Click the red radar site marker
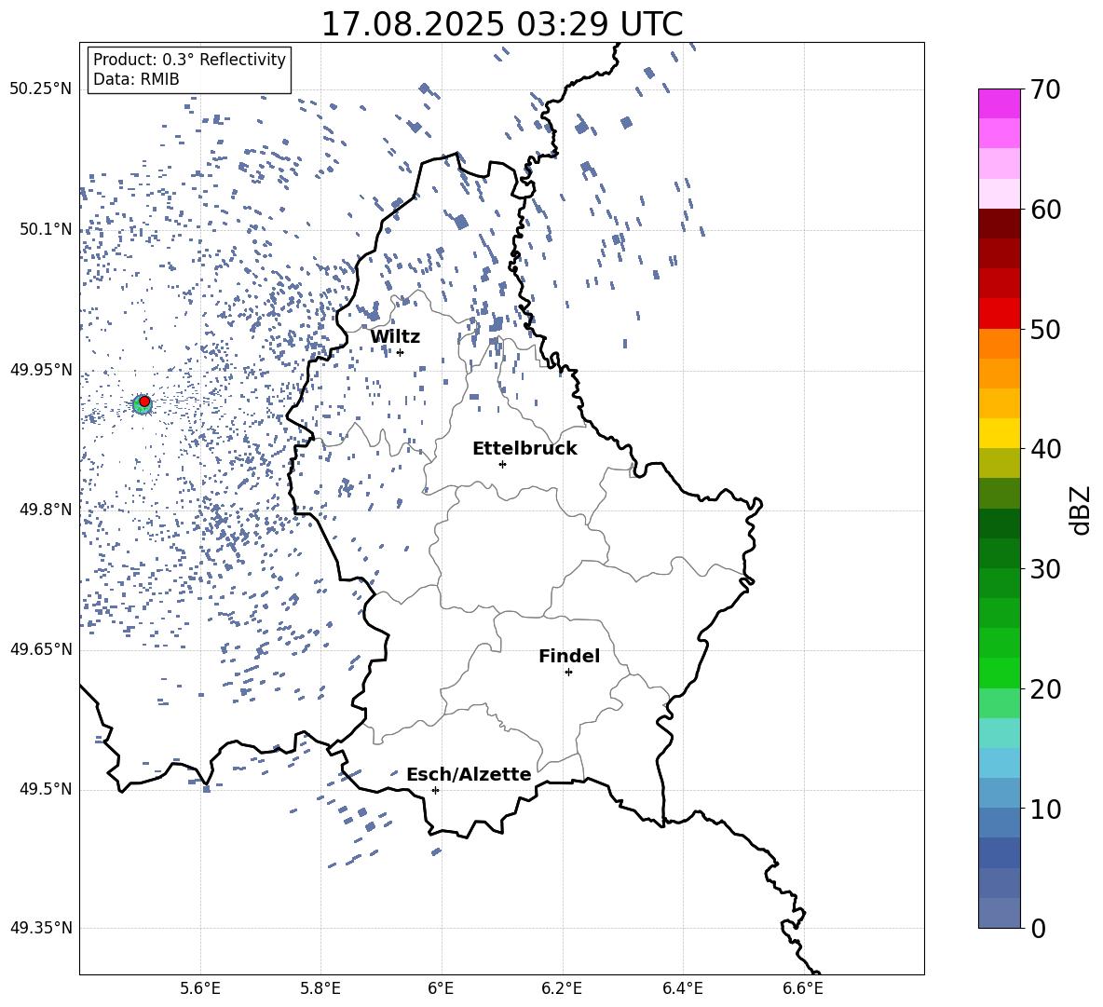This screenshot has width=1103, height=1007. (144, 401)
